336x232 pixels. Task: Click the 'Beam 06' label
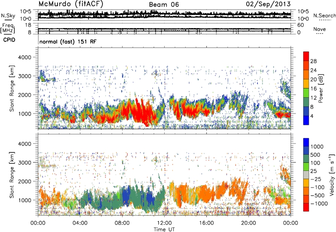pyautogui.click(x=164, y=5)
